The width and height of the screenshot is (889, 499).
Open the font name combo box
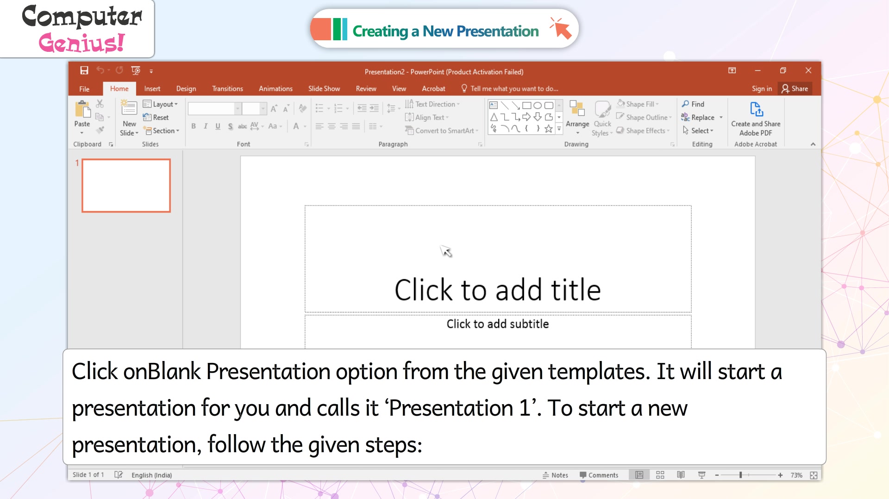click(x=215, y=108)
